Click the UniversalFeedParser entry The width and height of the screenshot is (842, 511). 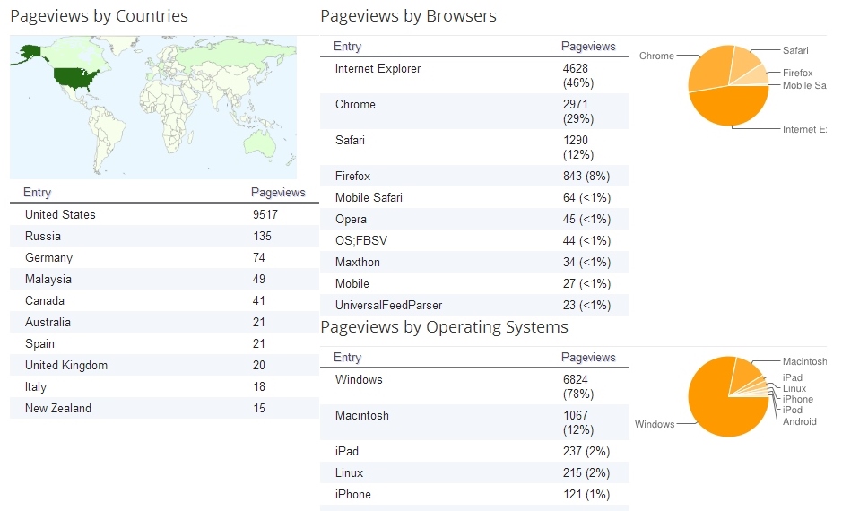389,305
